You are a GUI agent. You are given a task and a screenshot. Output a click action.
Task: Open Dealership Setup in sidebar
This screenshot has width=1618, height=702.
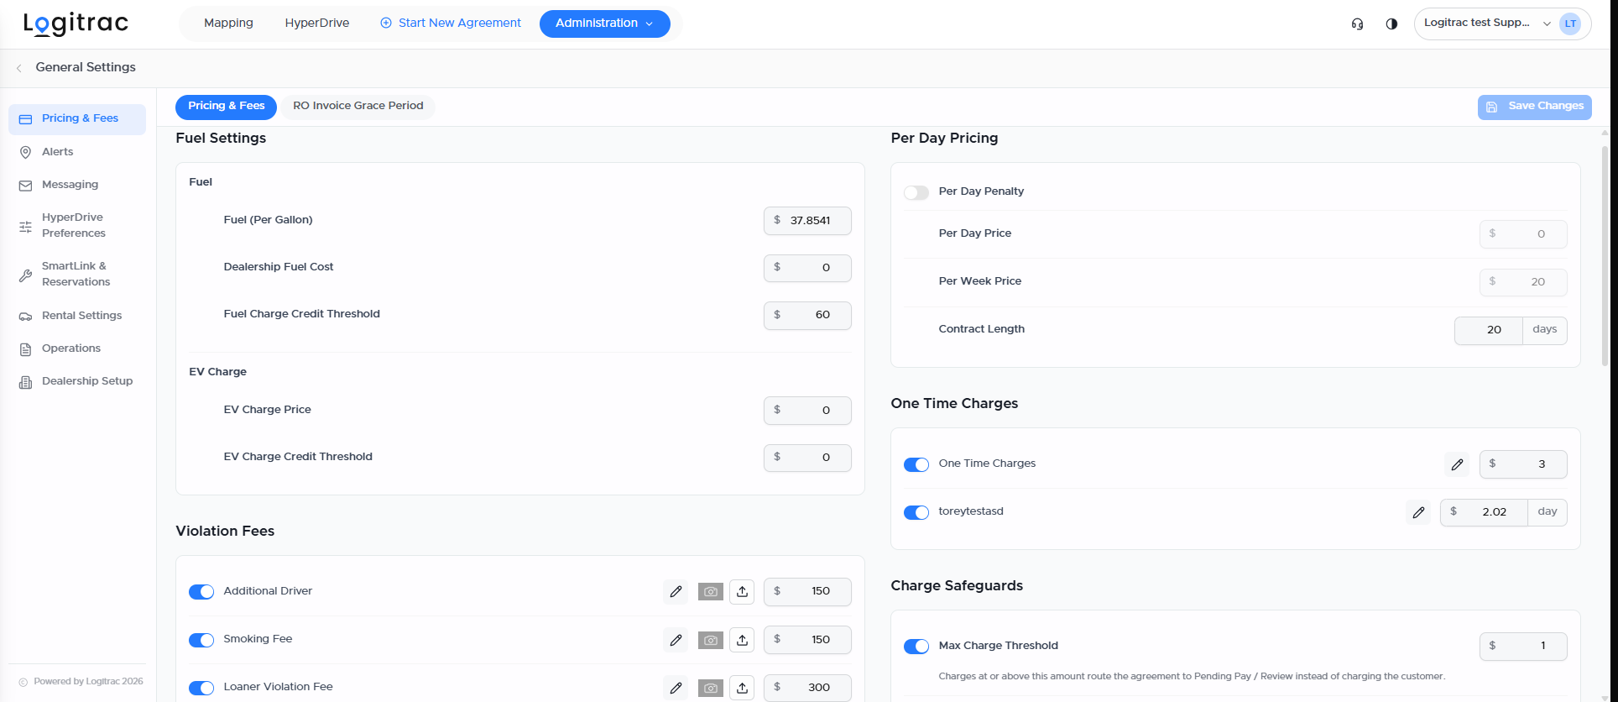(x=77, y=381)
